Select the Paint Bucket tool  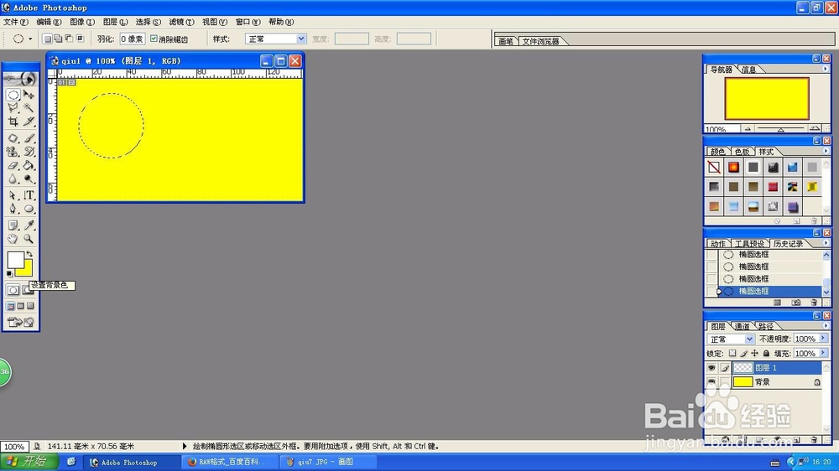click(29, 165)
